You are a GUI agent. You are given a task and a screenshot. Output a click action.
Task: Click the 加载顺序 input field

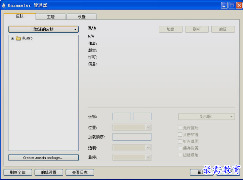tap(132, 137)
